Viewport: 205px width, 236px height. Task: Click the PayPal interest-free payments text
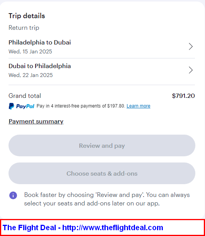click(81, 106)
